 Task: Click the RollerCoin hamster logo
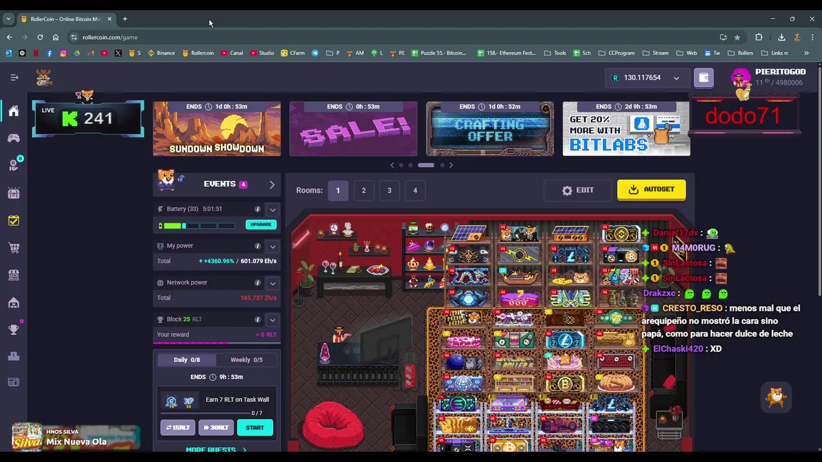44,78
